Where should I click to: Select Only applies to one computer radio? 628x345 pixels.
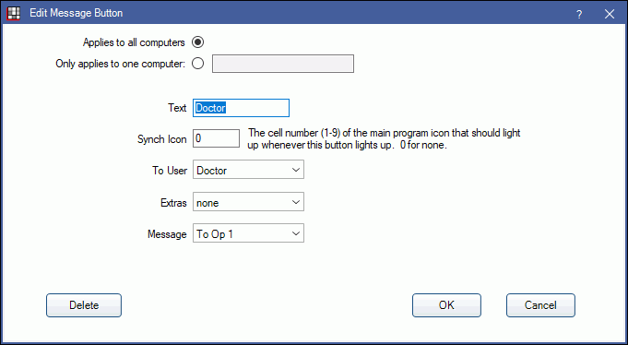coord(198,64)
